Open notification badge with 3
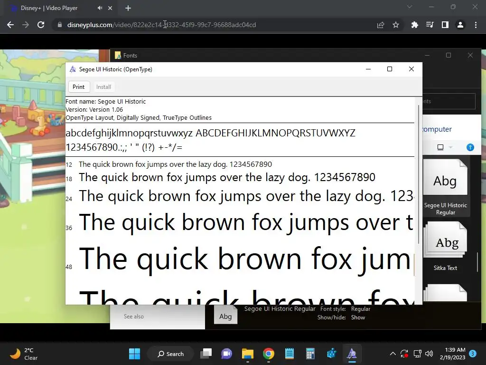The image size is (486, 365). [x=473, y=354]
